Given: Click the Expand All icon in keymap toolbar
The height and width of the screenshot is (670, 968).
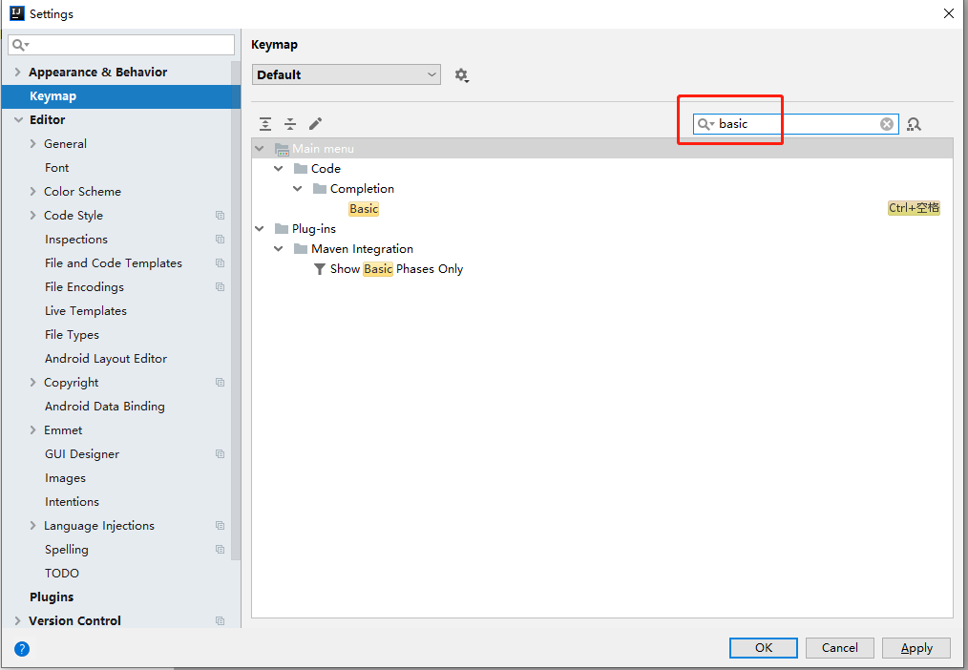Looking at the screenshot, I should [265, 124].
